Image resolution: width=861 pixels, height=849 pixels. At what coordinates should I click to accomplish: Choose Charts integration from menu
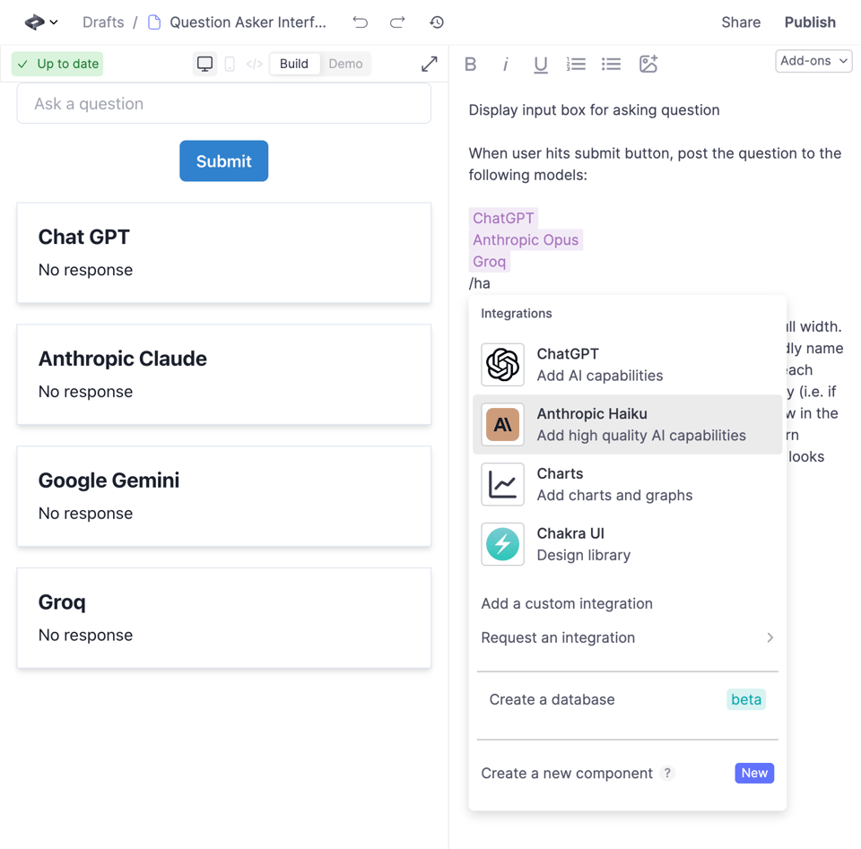628,484
